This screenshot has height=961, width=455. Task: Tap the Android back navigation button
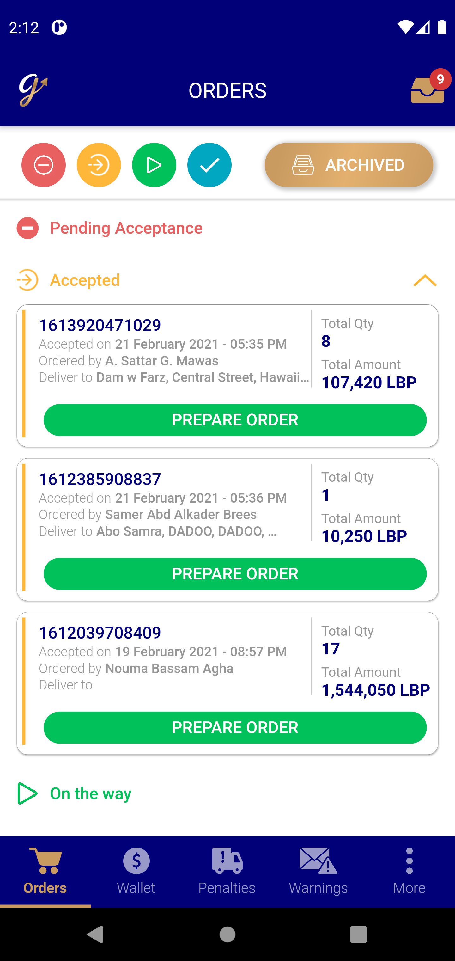click(x=95, y=934)
